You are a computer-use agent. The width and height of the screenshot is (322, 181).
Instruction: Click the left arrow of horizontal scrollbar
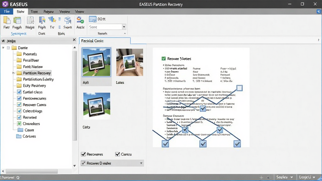tap(3, 171)
